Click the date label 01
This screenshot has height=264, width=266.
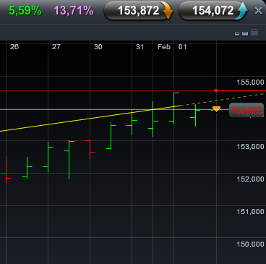pyautogui.click(x=182, y=47)
